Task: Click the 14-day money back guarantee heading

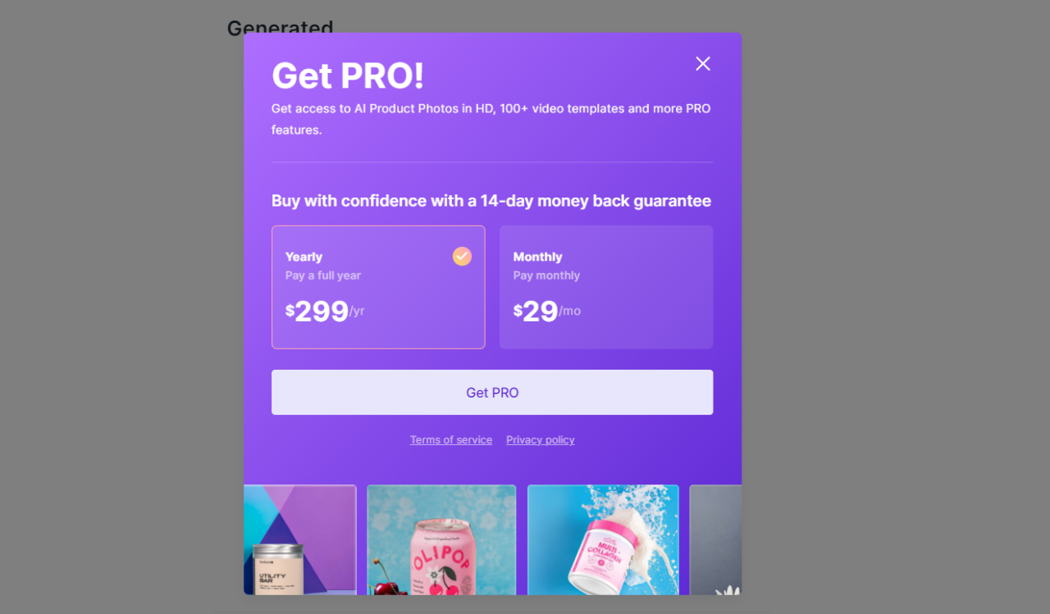Action: tap(491, 201)
